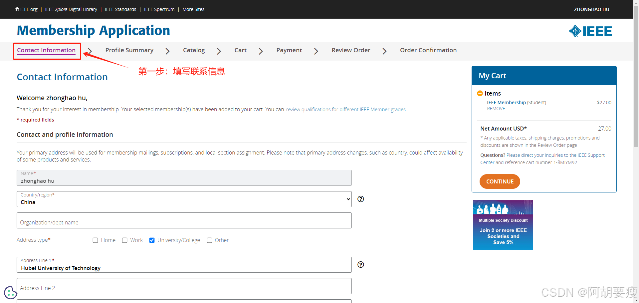
Task: Go to Order Confirmation step
Action: point(428,50)
